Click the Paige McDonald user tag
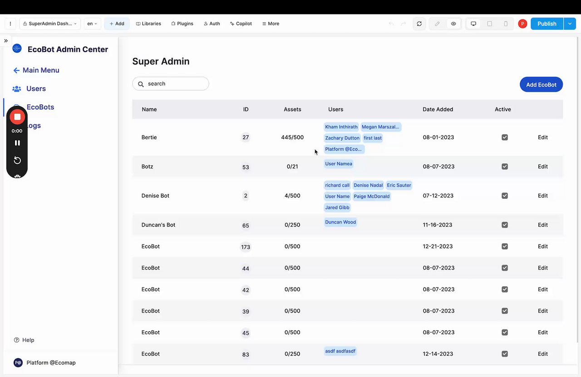This screenshot has width=581, height=377. click(372, 196)
